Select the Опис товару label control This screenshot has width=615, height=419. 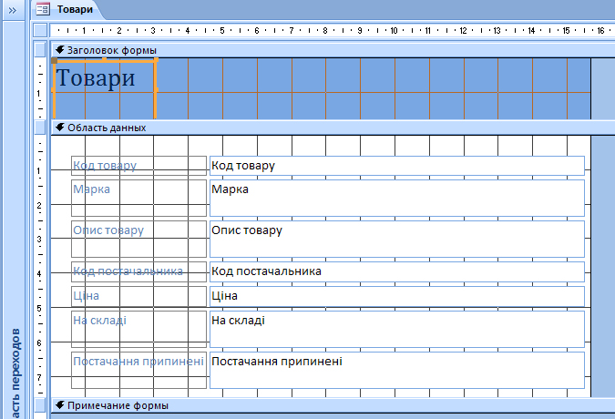[x=138, y=239]
